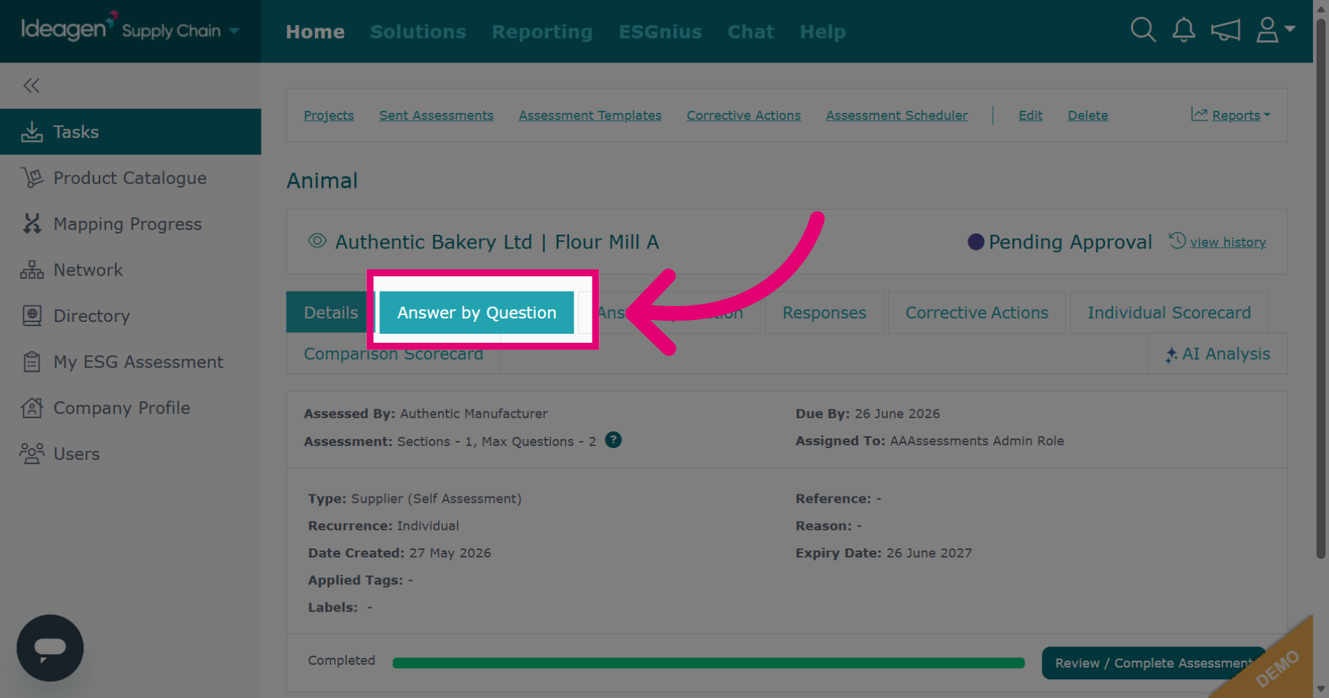Image resolution: width=1329 pixels, height=698 pixels.
Task: Open AI Analysis
Action: coord(1218,354)
